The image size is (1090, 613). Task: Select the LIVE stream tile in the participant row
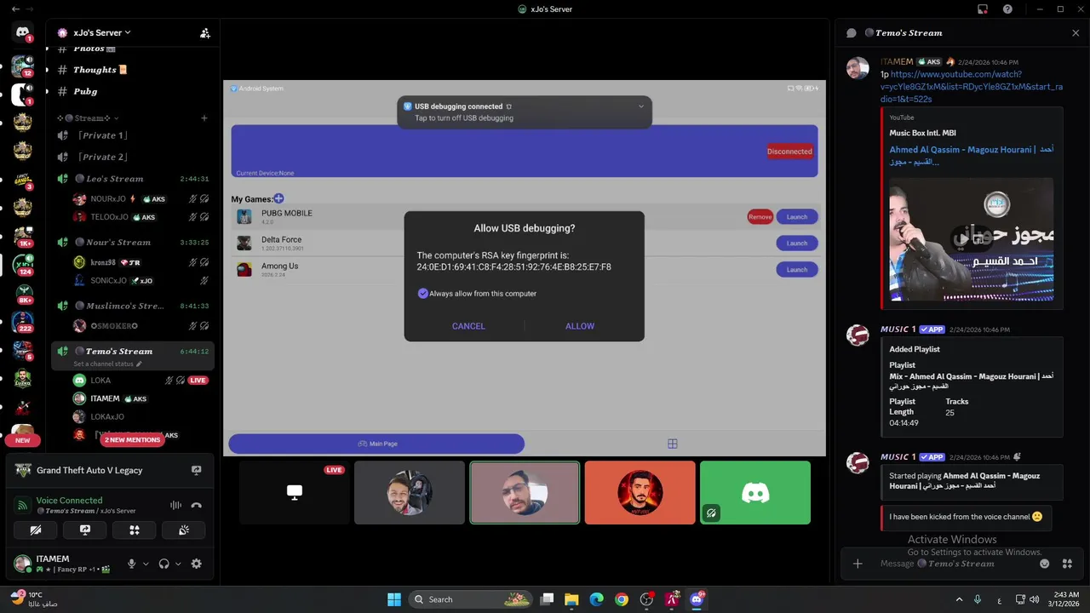click(x=295, y=492)
